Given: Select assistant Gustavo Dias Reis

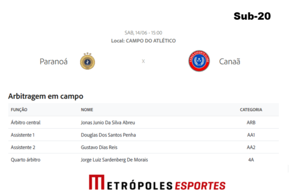Looking at the screenshot, I should [99, 147].
